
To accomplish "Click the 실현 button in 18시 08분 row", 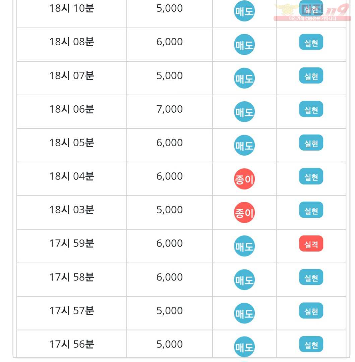I will pyautogui.click(x=311, y=42).
